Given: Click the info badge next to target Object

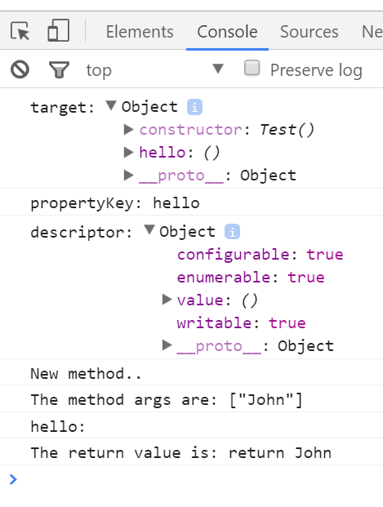Looking at the screenshot, I should coord(194,107).
